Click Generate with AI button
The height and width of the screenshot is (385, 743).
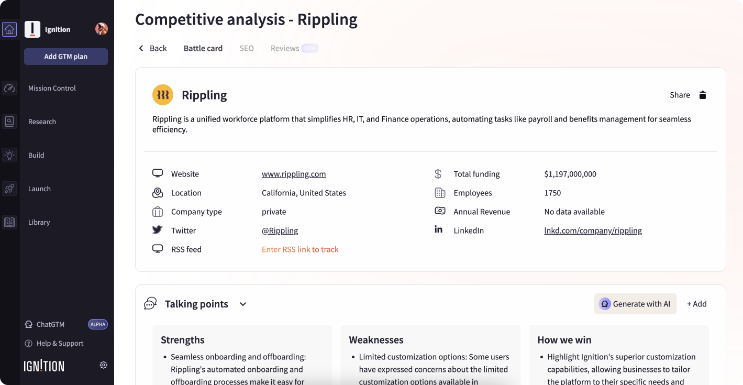pos(635,304)
